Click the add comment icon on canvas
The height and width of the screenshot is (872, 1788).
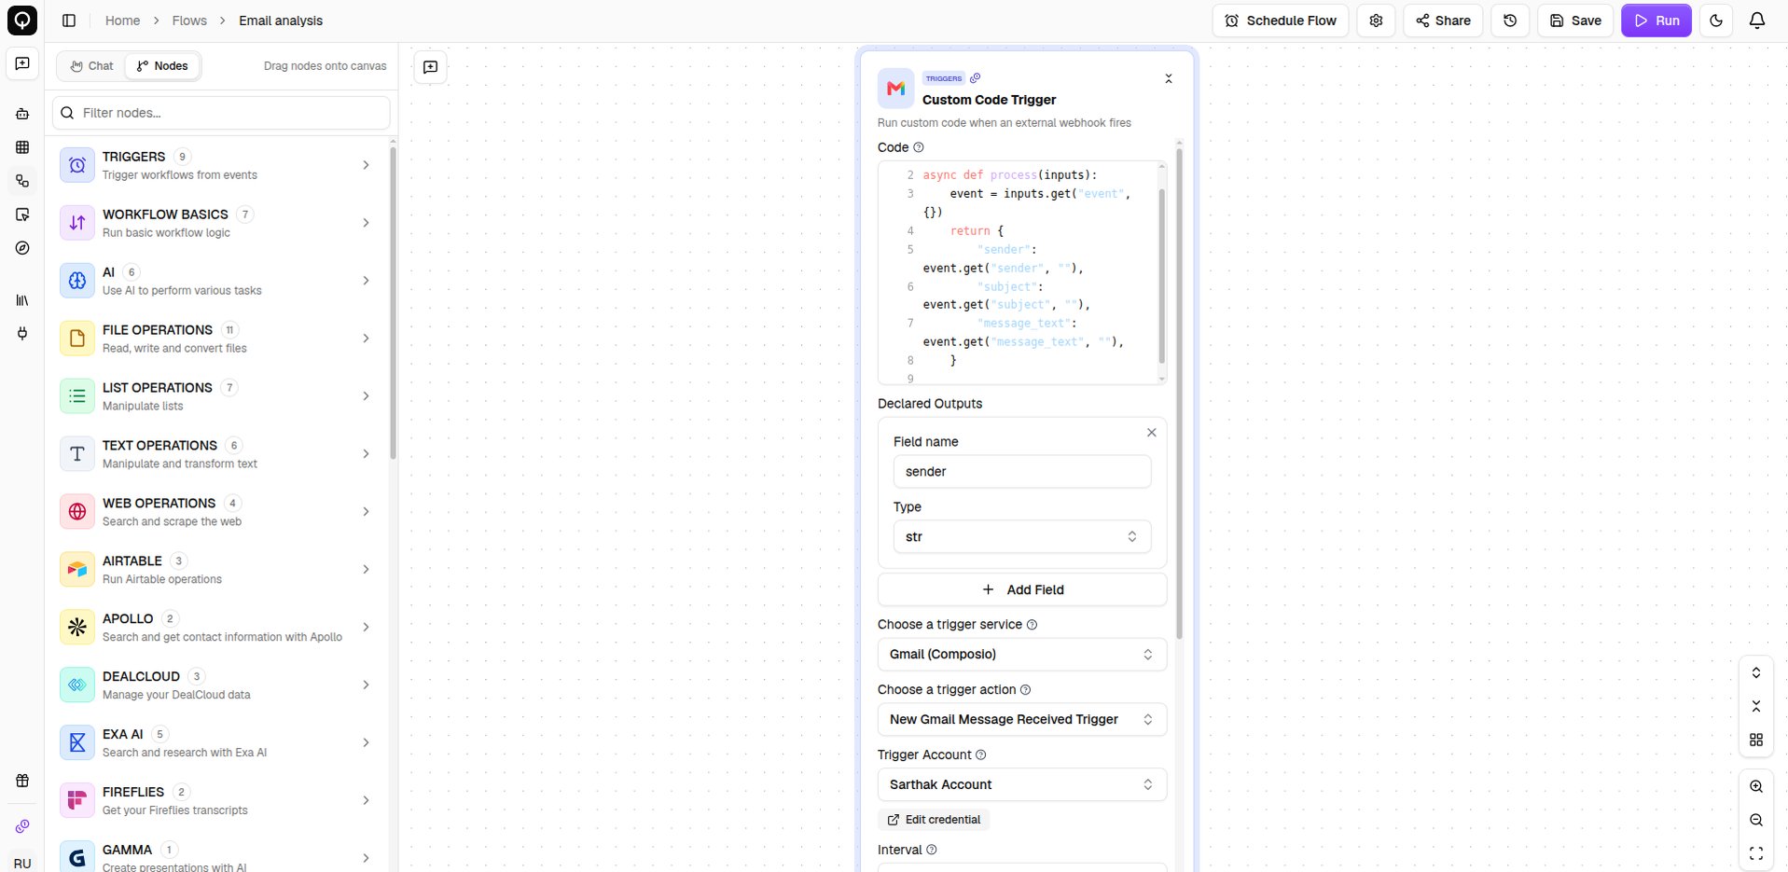(x=430, y=67)
